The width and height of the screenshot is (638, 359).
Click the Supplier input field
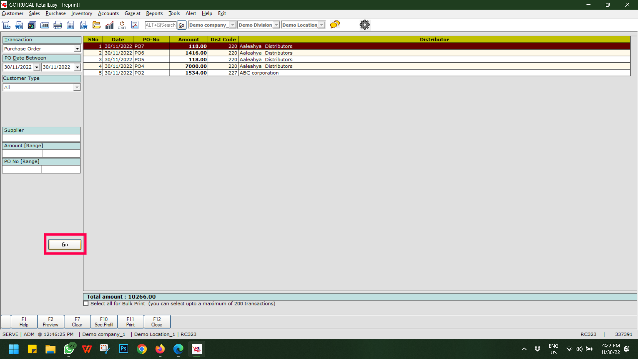coord(41,138)
